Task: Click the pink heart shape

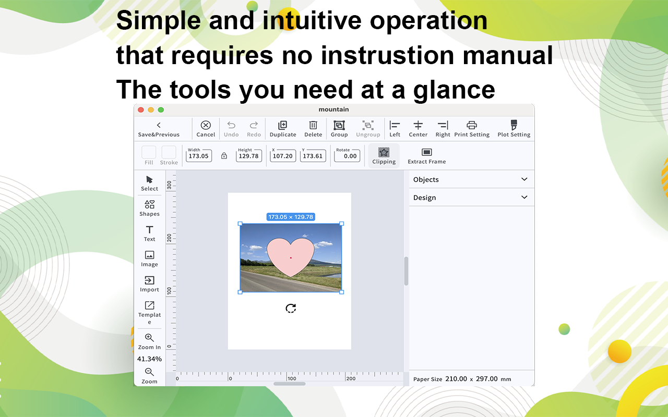Action: 291,257
